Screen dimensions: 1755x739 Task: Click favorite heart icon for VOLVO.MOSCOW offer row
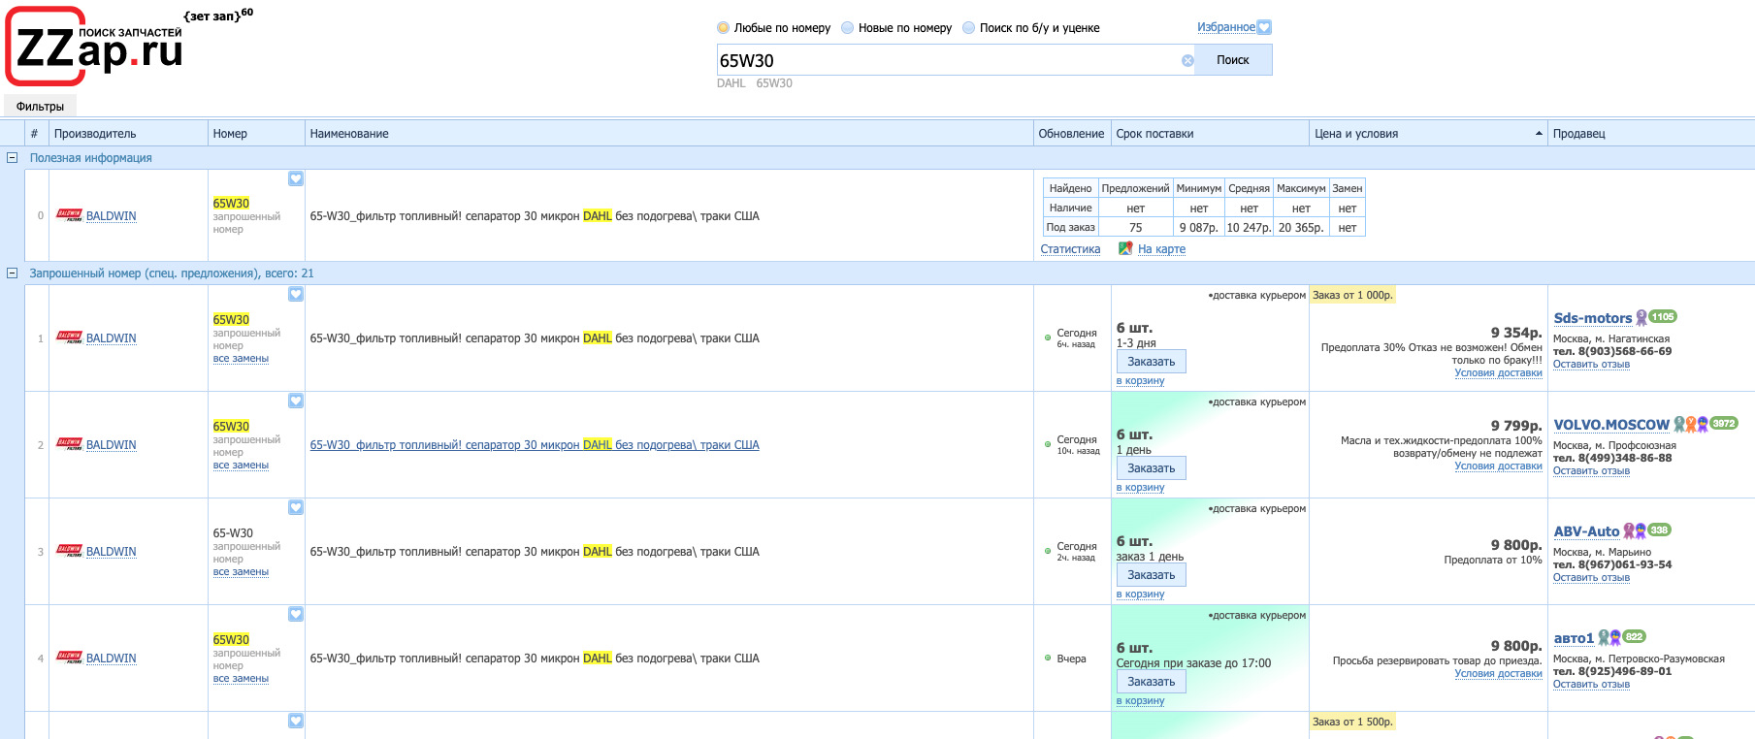(x=296, y=401)
